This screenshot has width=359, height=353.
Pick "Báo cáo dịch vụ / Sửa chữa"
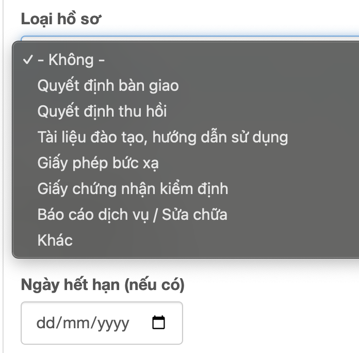click(x=132, y=214)
